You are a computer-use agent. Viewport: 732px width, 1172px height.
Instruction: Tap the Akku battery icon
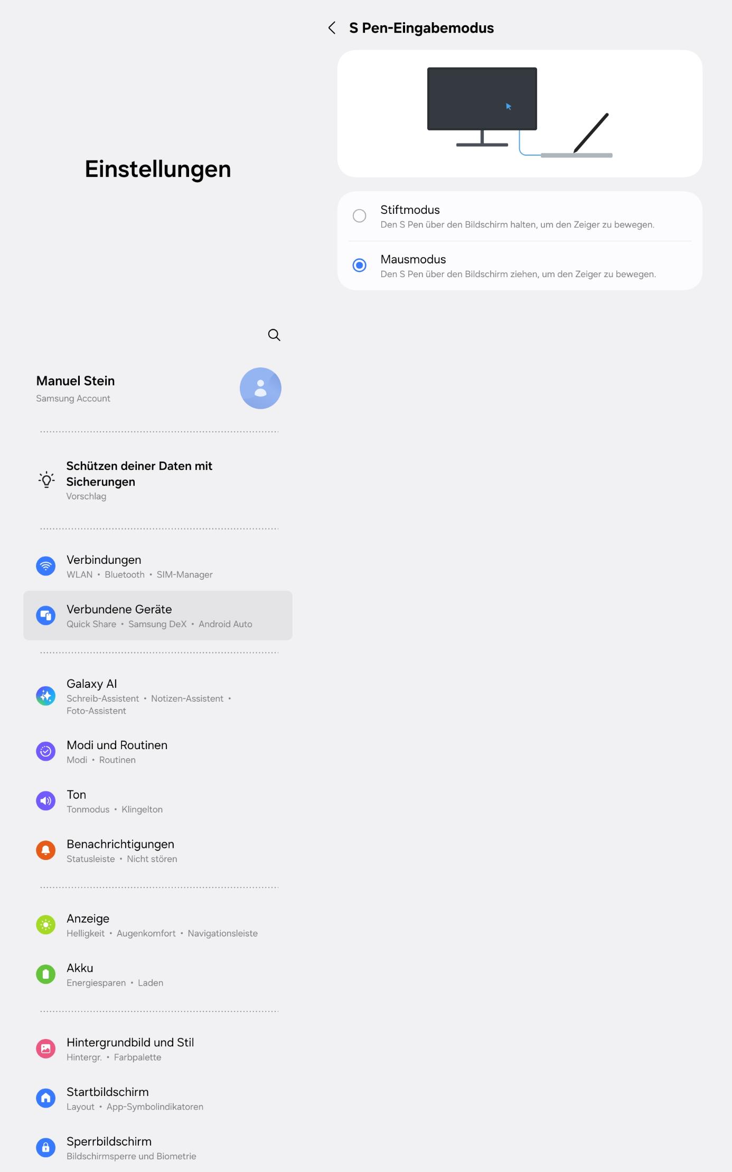[46, 974]
